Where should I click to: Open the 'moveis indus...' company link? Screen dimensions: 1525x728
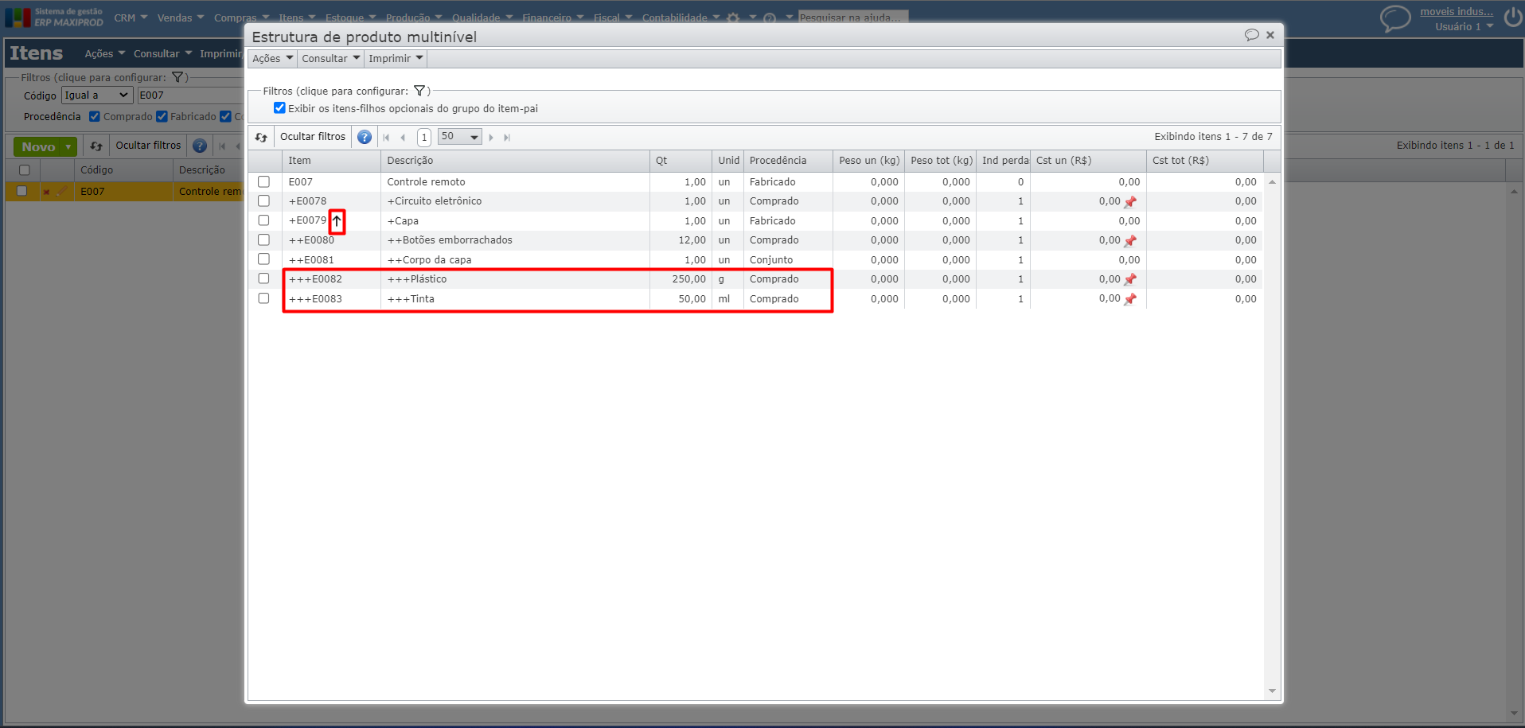click(x=1457, y=11)
